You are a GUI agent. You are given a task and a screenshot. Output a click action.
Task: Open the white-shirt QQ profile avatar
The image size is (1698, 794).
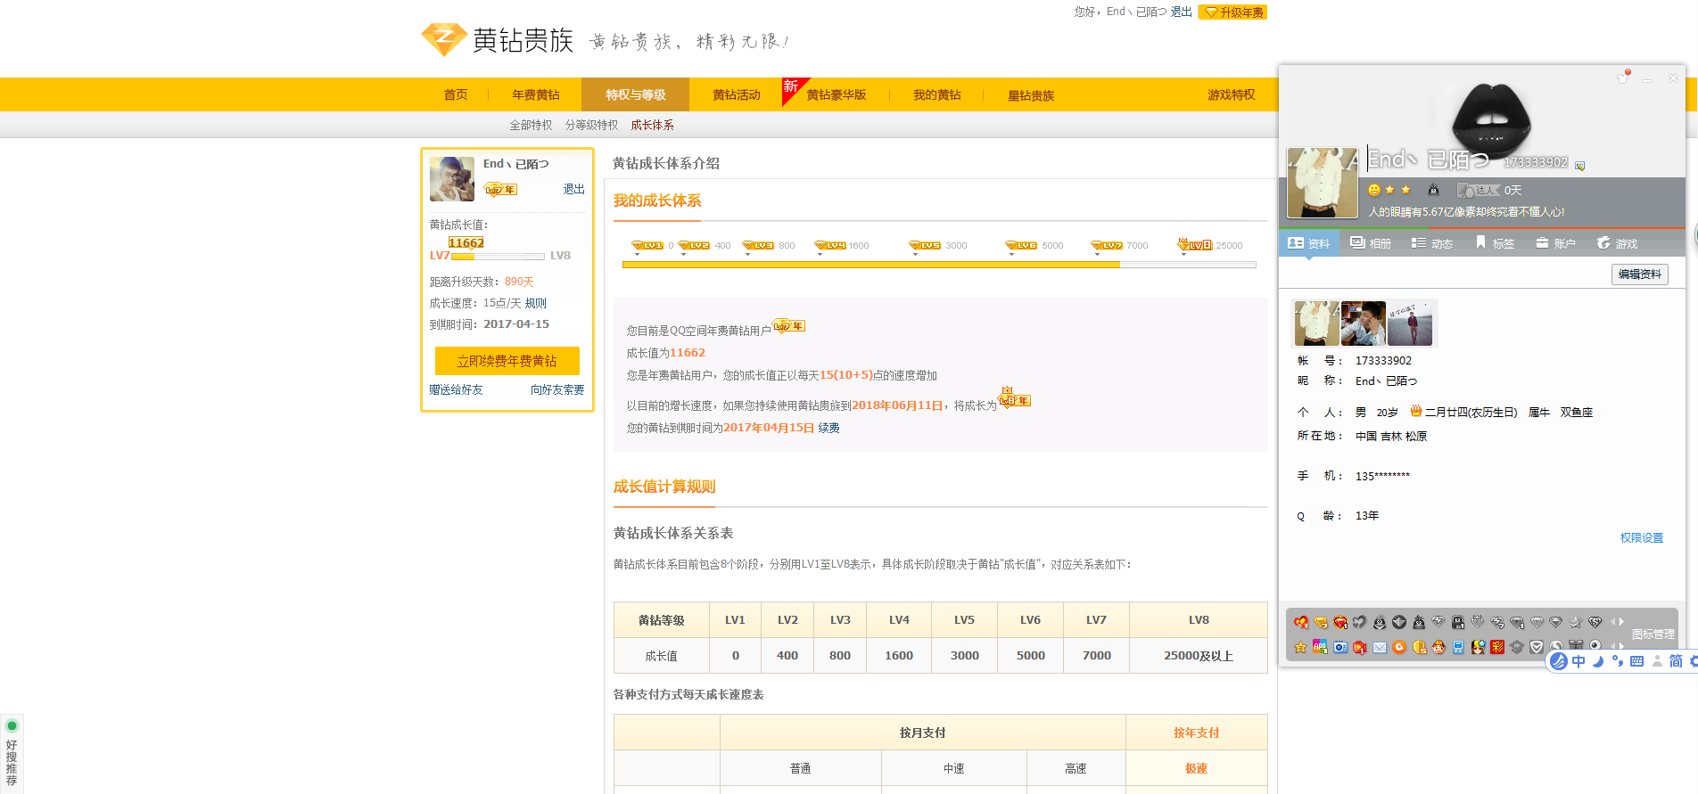[x=1322, y=183]
